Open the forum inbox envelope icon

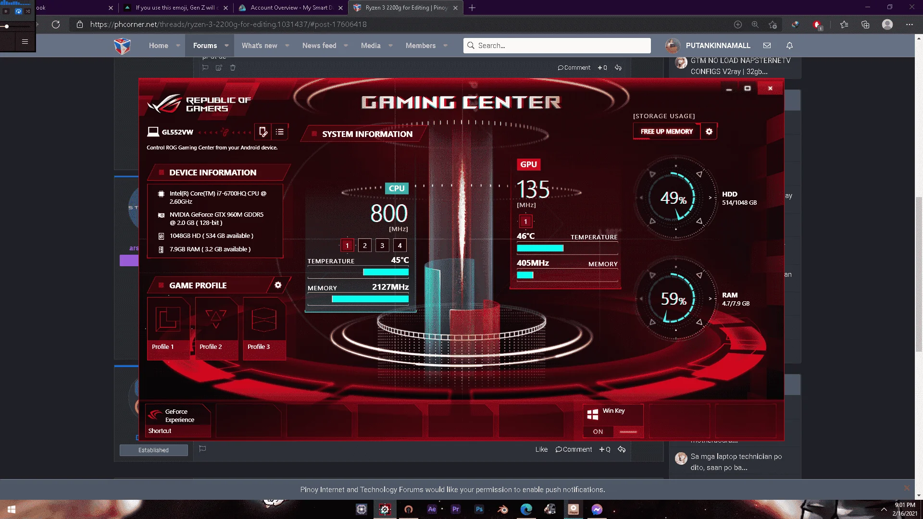[767, 45]
